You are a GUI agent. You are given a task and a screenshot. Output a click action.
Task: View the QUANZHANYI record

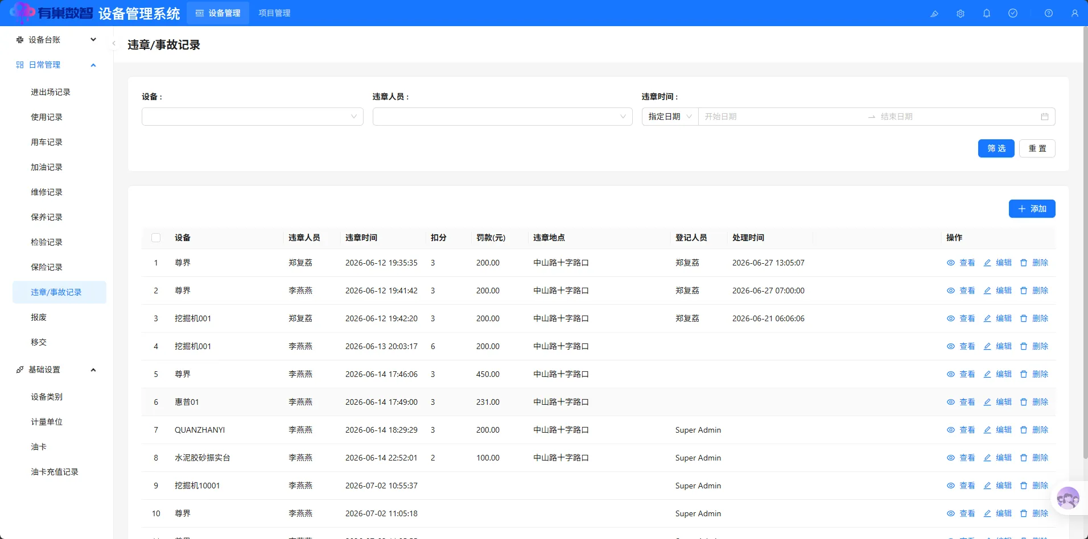pyautogui.click(x=961, y=430)
